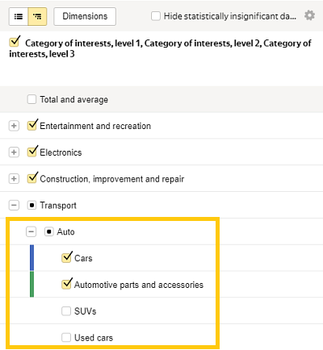Check the SUVs checkbox
Image resolution: width=323 pixels, height=350 pixels.
click(x=66, y=311)
